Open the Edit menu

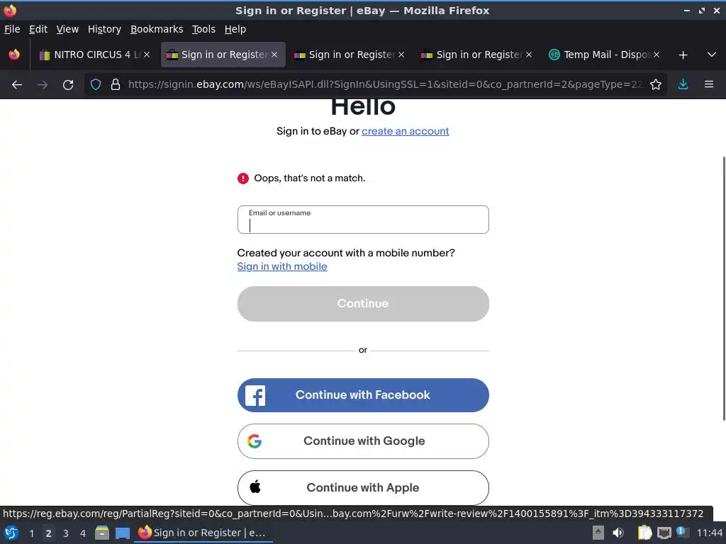click(38, 29)
